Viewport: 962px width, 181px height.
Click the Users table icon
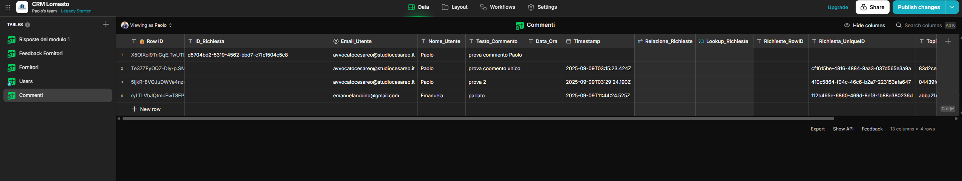pos(12,81)
